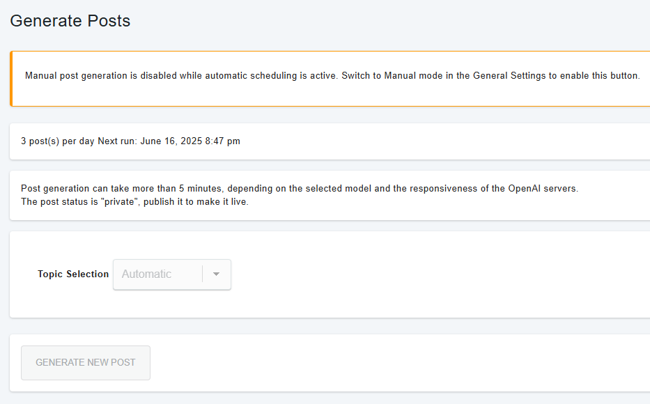
Task: Click the 8:47 pm next run time
Action: coord(223,141)
